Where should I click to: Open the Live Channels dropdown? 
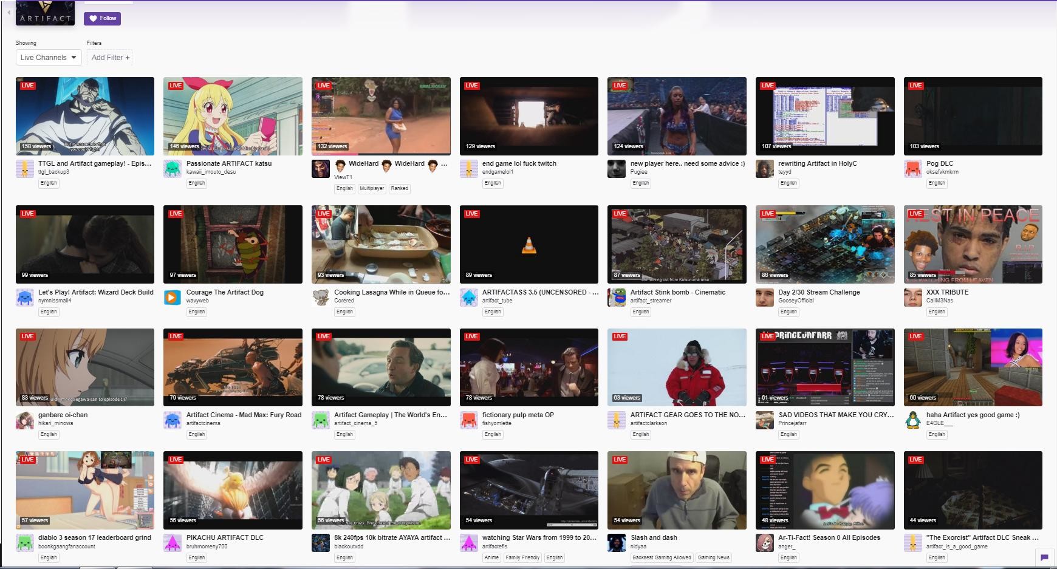point(49,58)
